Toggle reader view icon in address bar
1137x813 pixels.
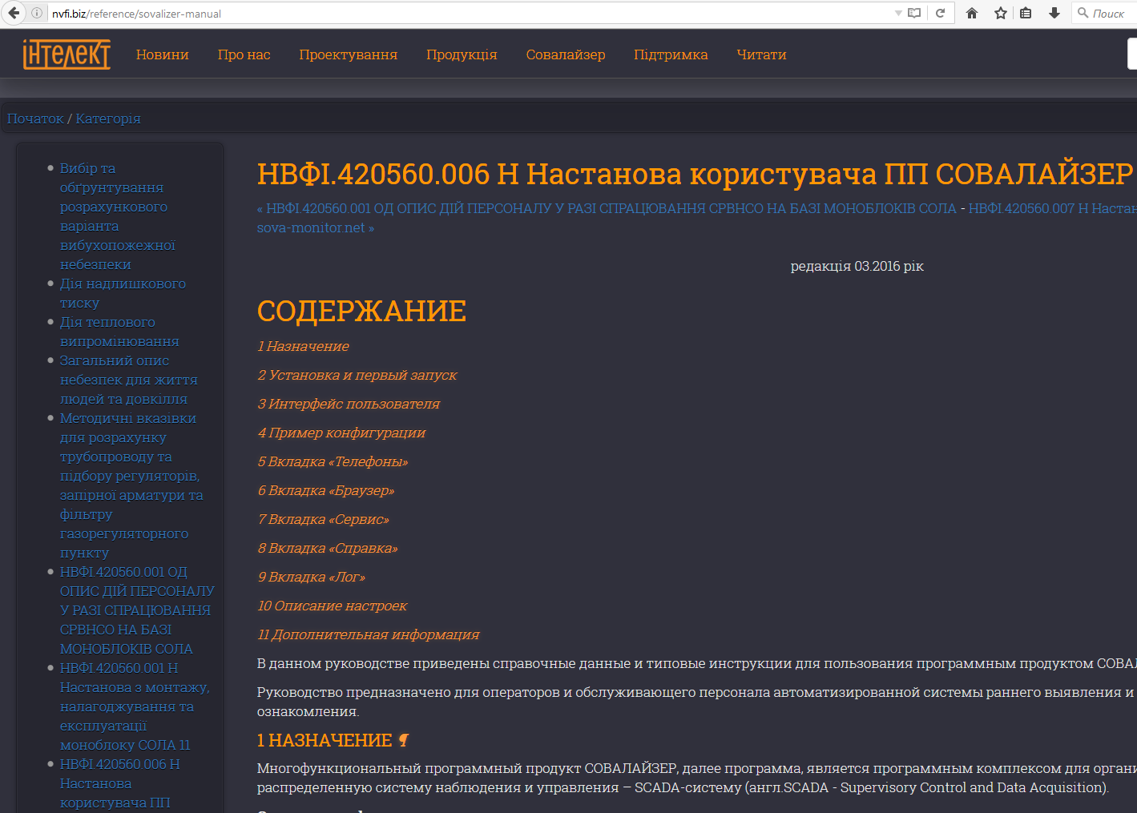pyautogui.click(x=914, y=13)
